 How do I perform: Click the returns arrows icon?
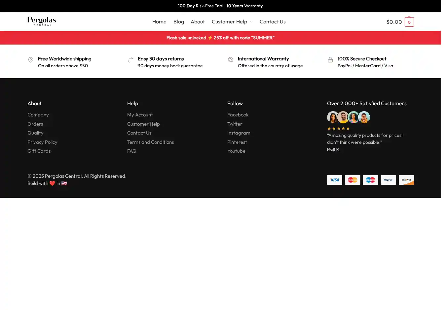coord(130,60)
